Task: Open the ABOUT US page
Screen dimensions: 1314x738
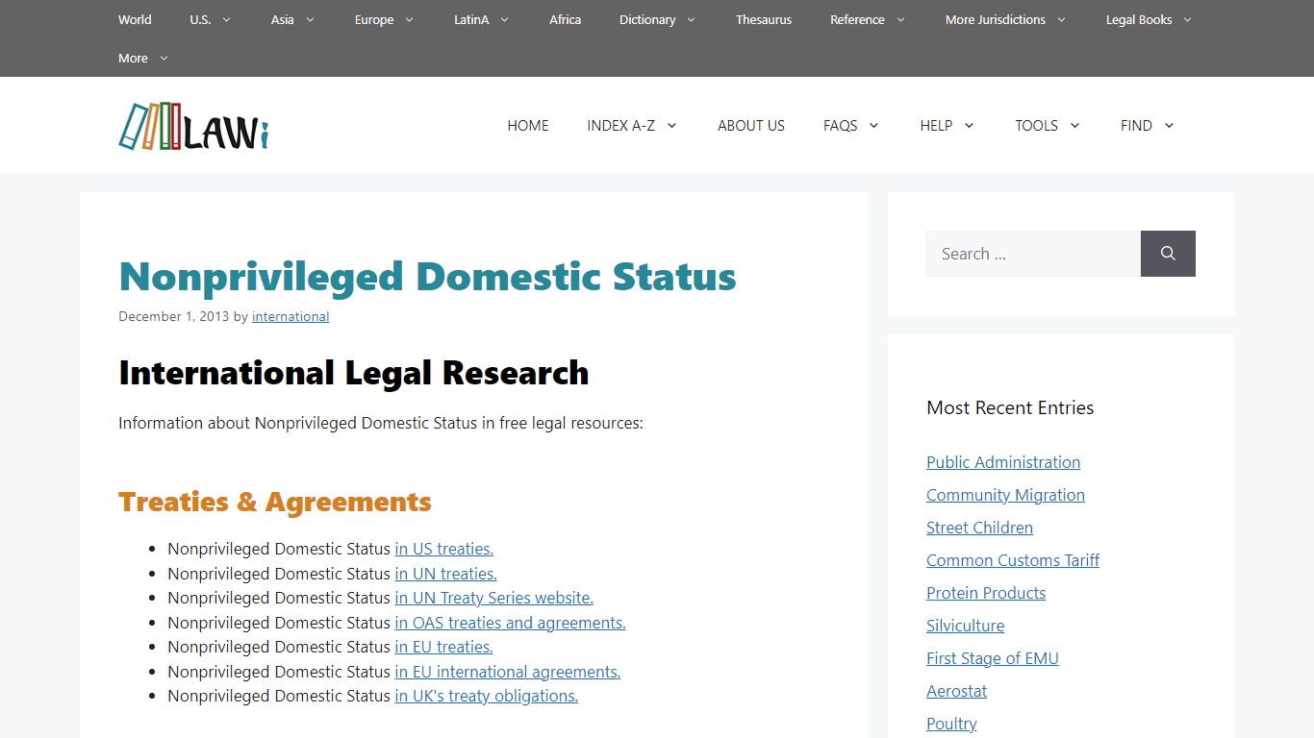Action: coord(751,125)
